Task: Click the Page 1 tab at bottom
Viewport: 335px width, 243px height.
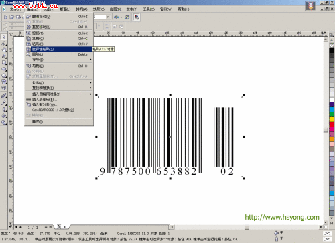Action: [62, 227]
